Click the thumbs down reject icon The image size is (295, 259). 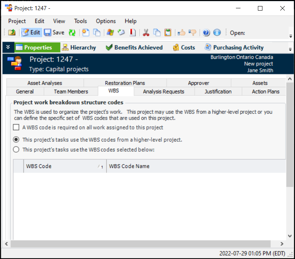click(x=192, y=32)
